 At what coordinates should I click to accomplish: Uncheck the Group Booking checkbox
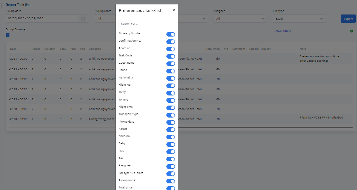click(x=8, y=35)
